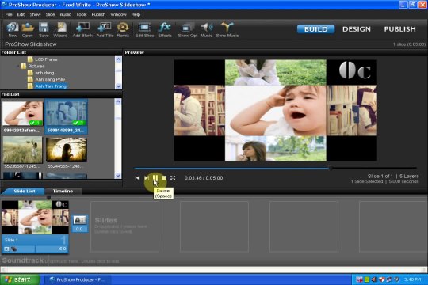Viewport: 428px width, 285px height.
Task: Click the slide list position marker
Action: point(48,197)
